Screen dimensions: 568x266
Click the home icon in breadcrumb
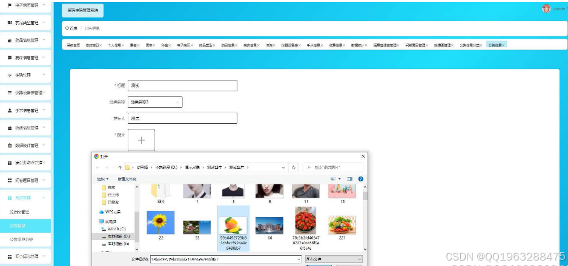pyautogui.click(x=67, y=28)
